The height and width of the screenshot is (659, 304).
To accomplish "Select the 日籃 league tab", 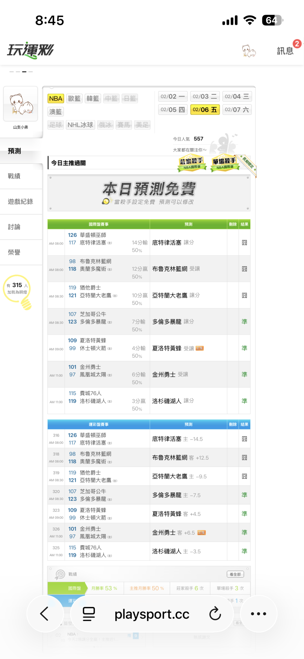I will click(130, 98).
